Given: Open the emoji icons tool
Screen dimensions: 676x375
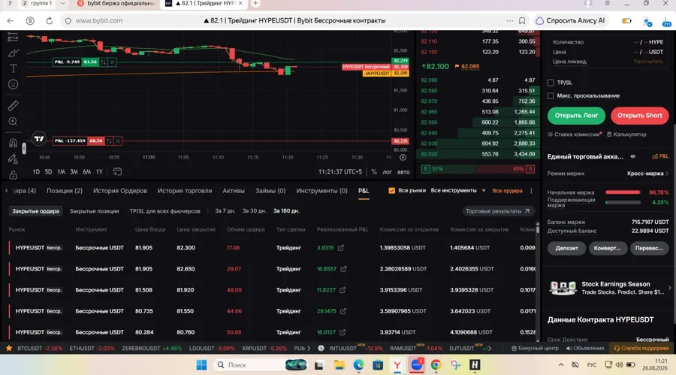Looking at the screenshot, I should point(14,85).
